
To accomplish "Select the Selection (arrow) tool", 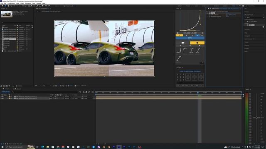I will 5,6.
